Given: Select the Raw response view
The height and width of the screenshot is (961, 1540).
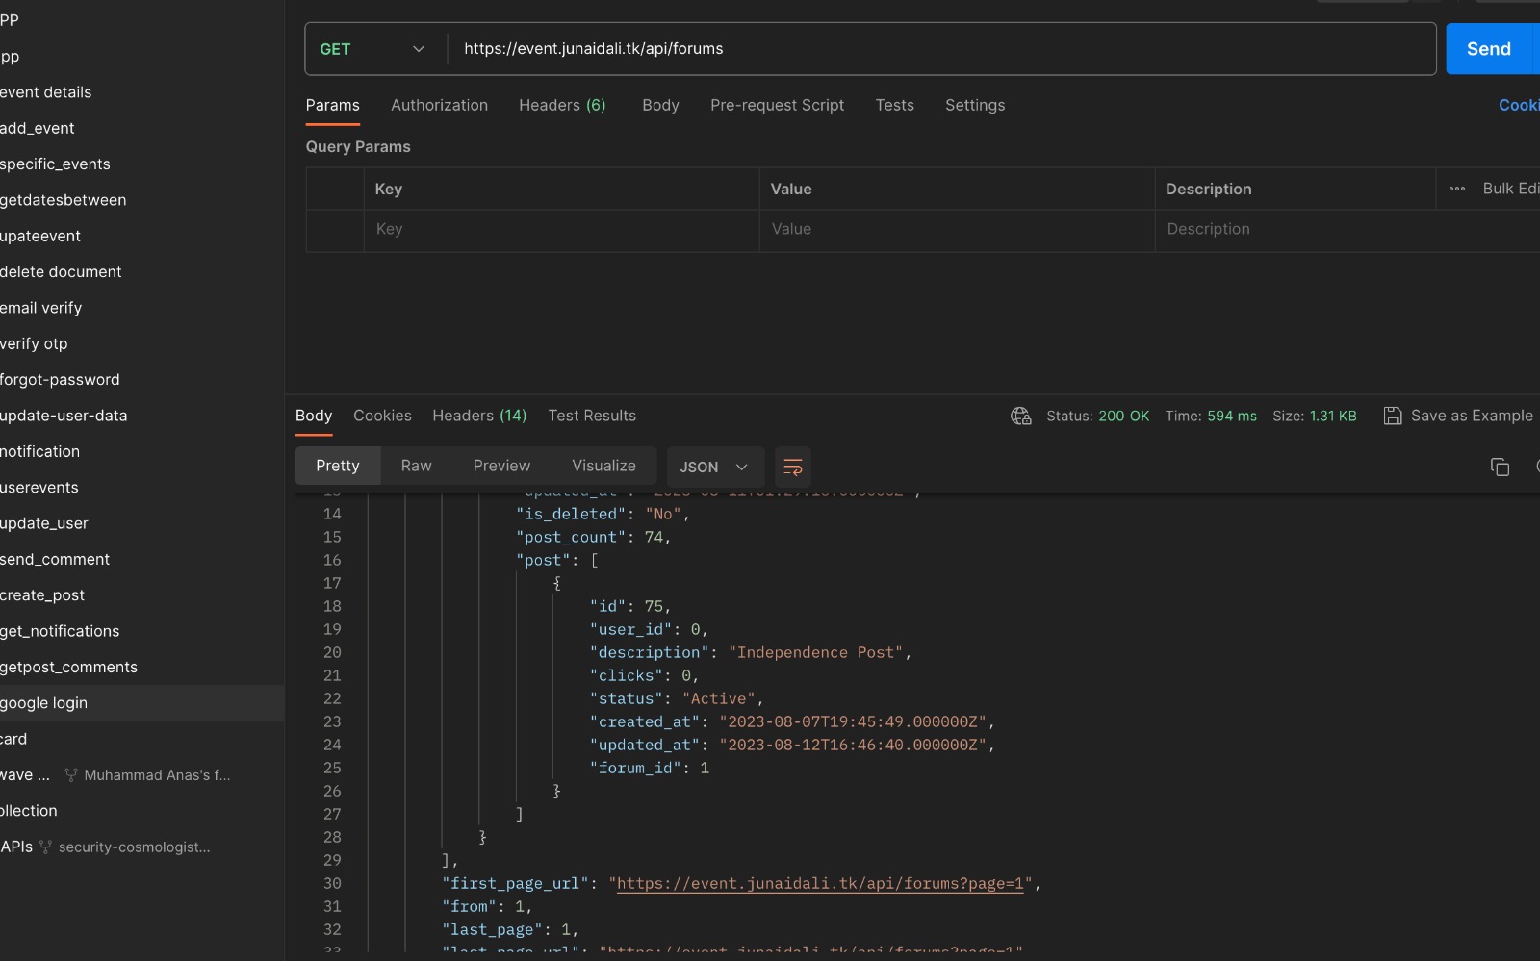Looking at the screenshot, I should pos(416,466).
